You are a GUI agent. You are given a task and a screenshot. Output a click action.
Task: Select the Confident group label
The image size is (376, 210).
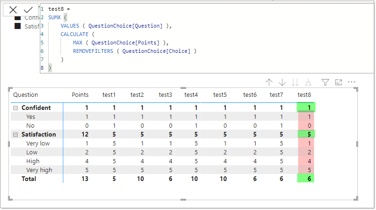[36, 108]
